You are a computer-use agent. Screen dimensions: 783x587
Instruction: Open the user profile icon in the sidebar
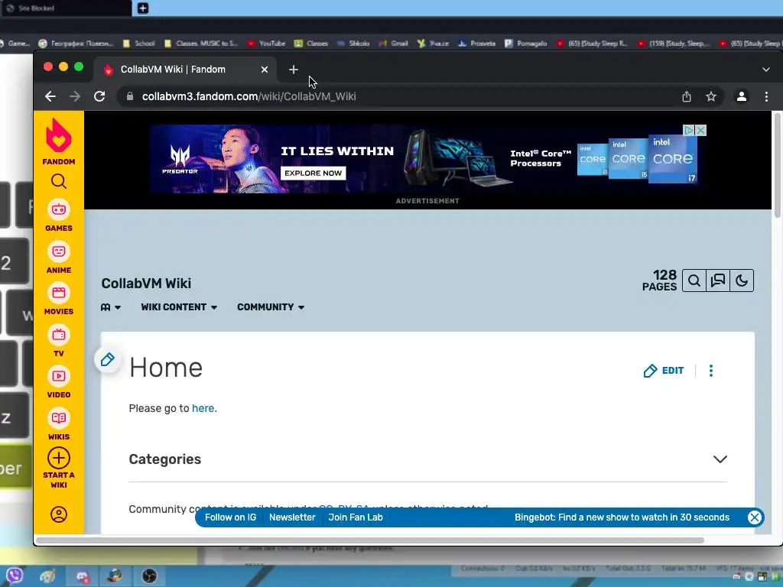[58, 514]
